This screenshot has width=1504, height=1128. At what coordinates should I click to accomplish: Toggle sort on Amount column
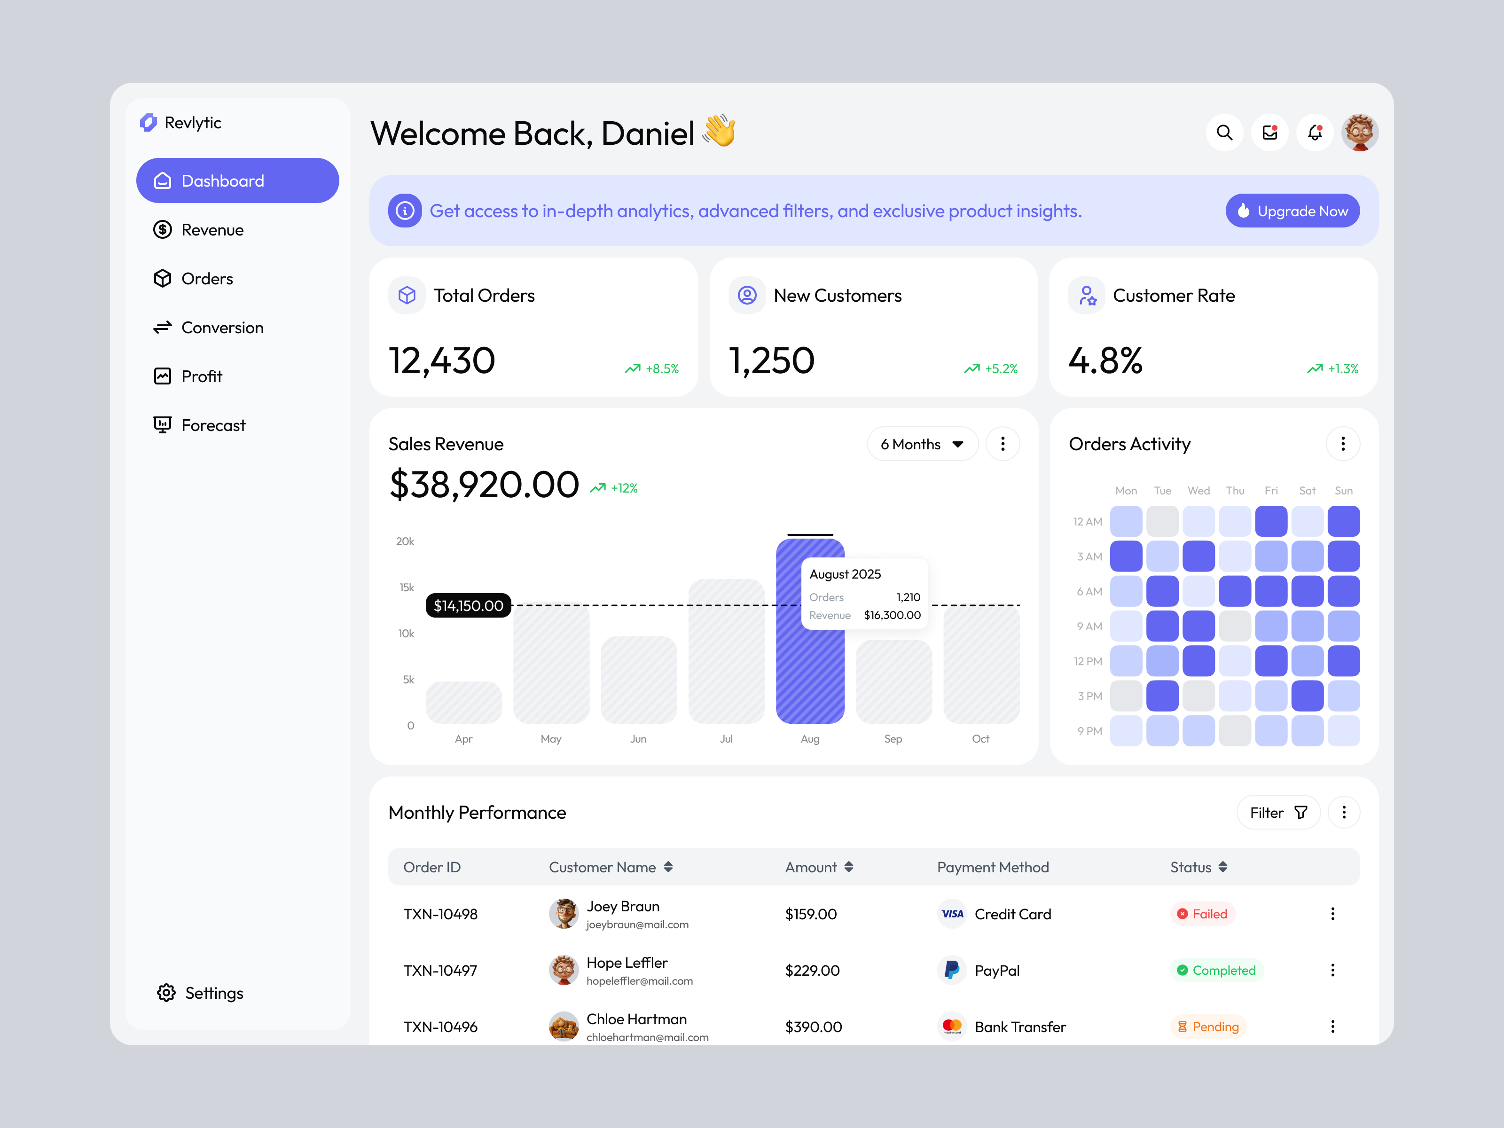click(848, 867)
